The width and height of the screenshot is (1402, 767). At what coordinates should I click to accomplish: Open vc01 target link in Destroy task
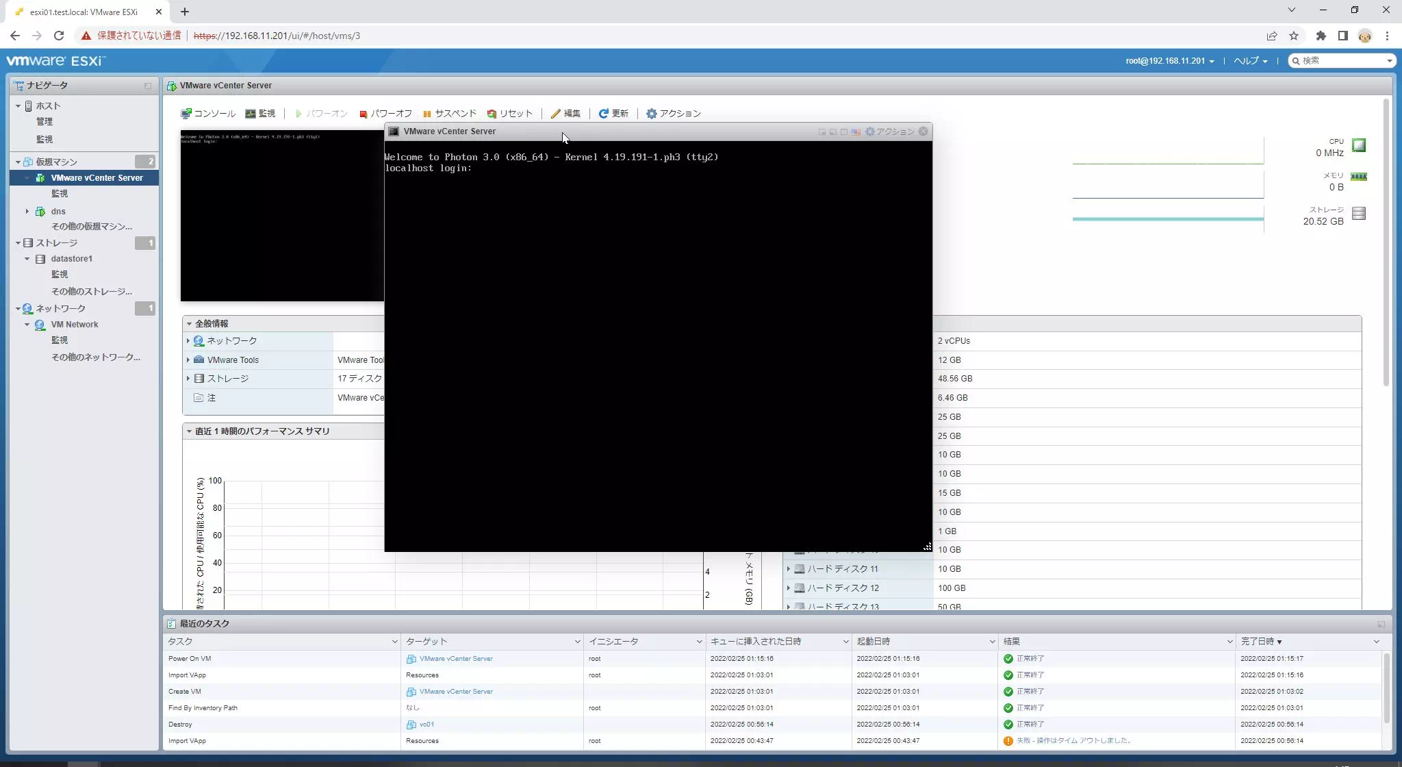point(426,725)
